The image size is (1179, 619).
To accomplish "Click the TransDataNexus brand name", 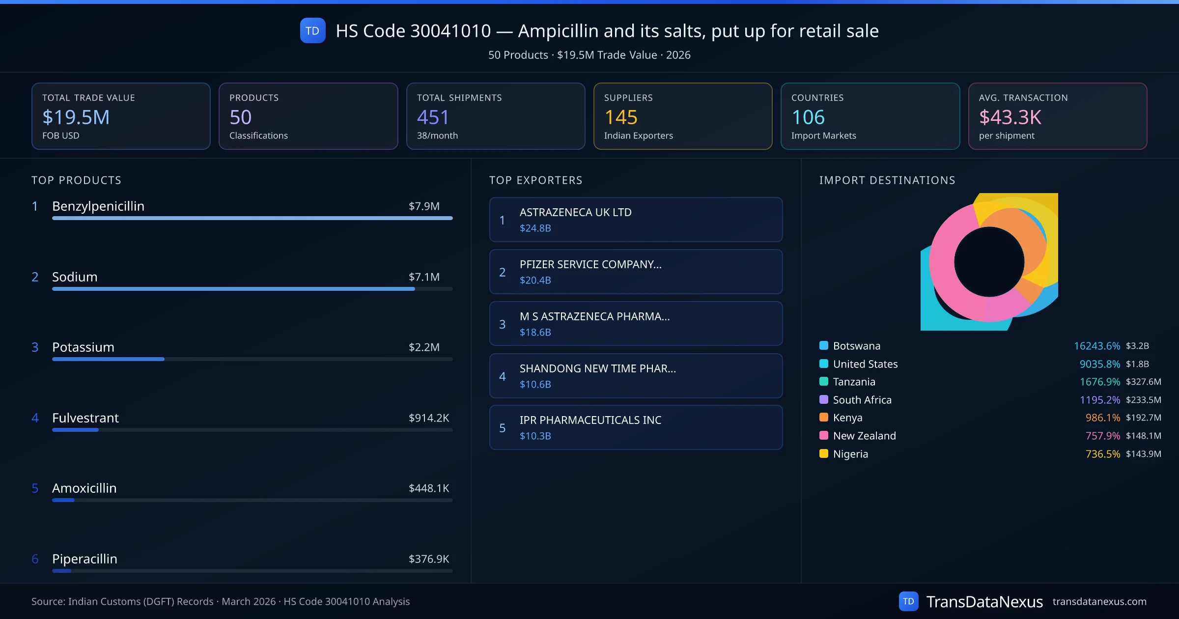I will point(984,601).
